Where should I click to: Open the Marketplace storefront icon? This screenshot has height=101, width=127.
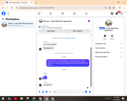point(74,13)
